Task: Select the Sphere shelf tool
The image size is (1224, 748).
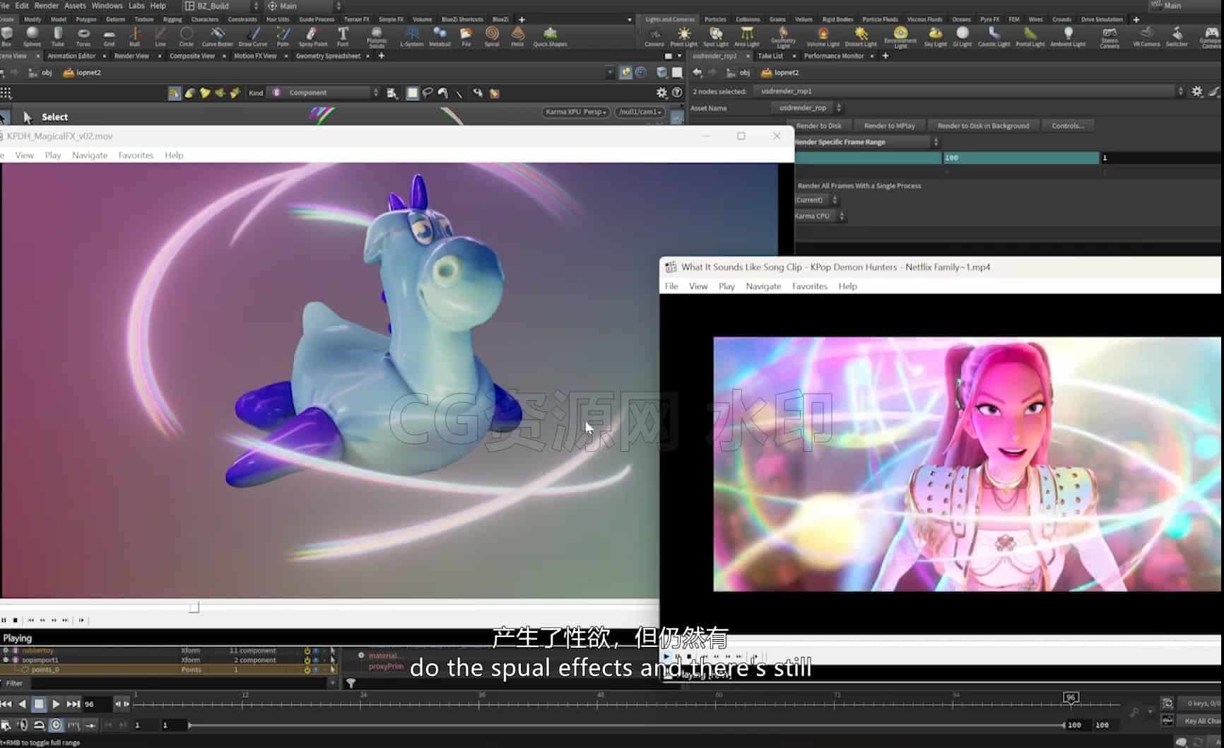Action: coord(32,36)
